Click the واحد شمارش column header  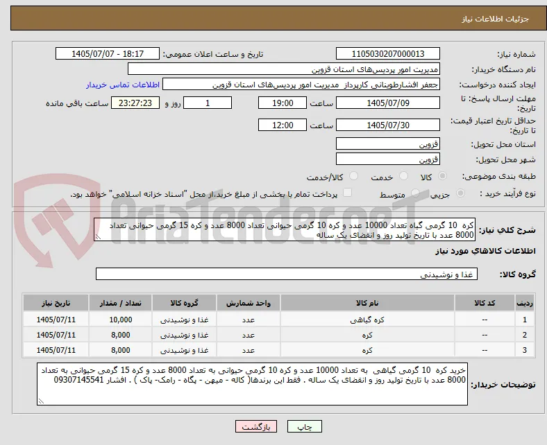pyautogui.click(x=249, y=303)
